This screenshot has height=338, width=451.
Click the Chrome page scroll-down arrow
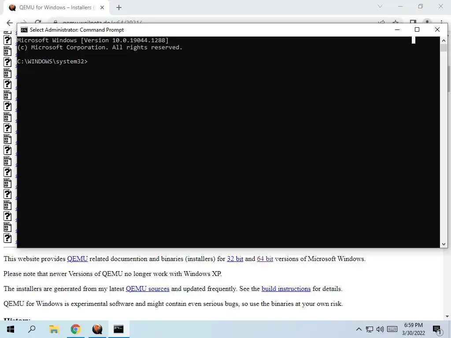447,316
